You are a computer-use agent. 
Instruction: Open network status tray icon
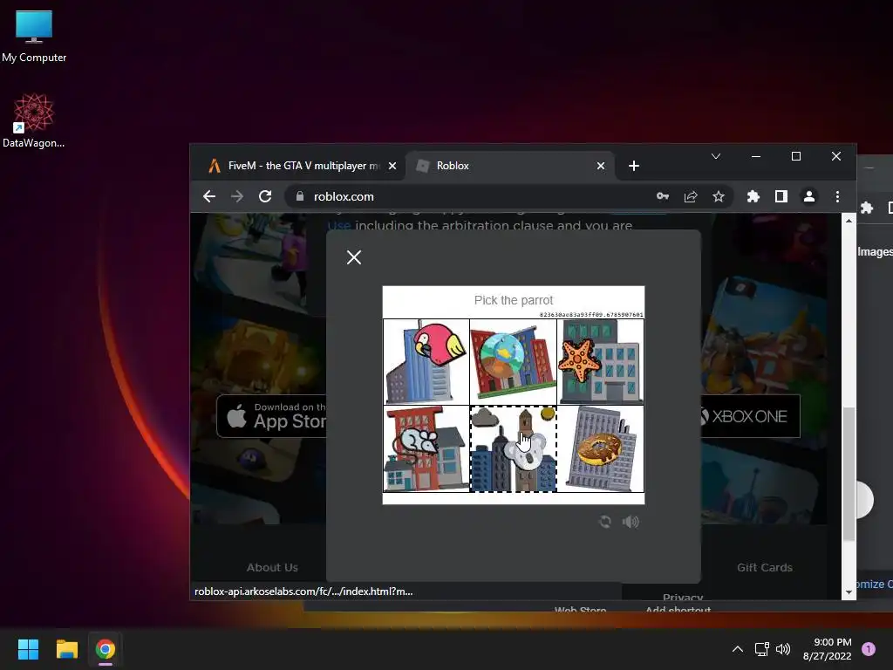click(x=761, y=649)
